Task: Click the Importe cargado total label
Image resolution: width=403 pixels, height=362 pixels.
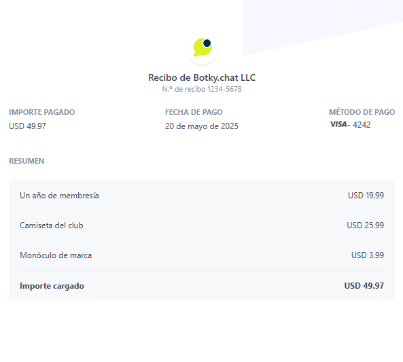Action: (x=52, y=286)
